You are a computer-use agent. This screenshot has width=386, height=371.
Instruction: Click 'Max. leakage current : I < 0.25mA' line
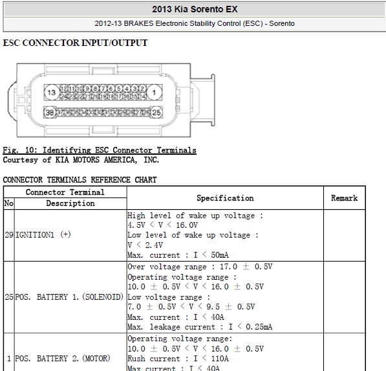pos(200,327)
